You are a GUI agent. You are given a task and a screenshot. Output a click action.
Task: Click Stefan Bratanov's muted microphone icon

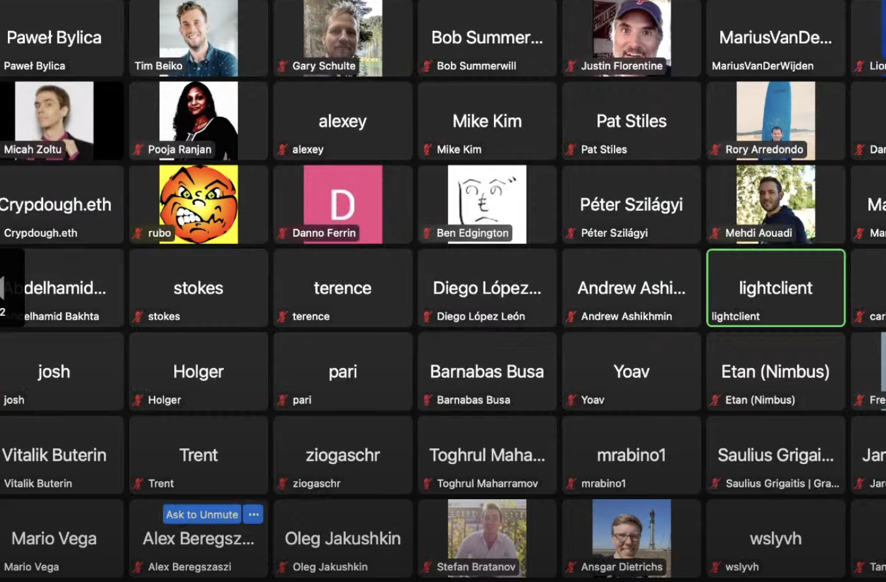point(427,567)
